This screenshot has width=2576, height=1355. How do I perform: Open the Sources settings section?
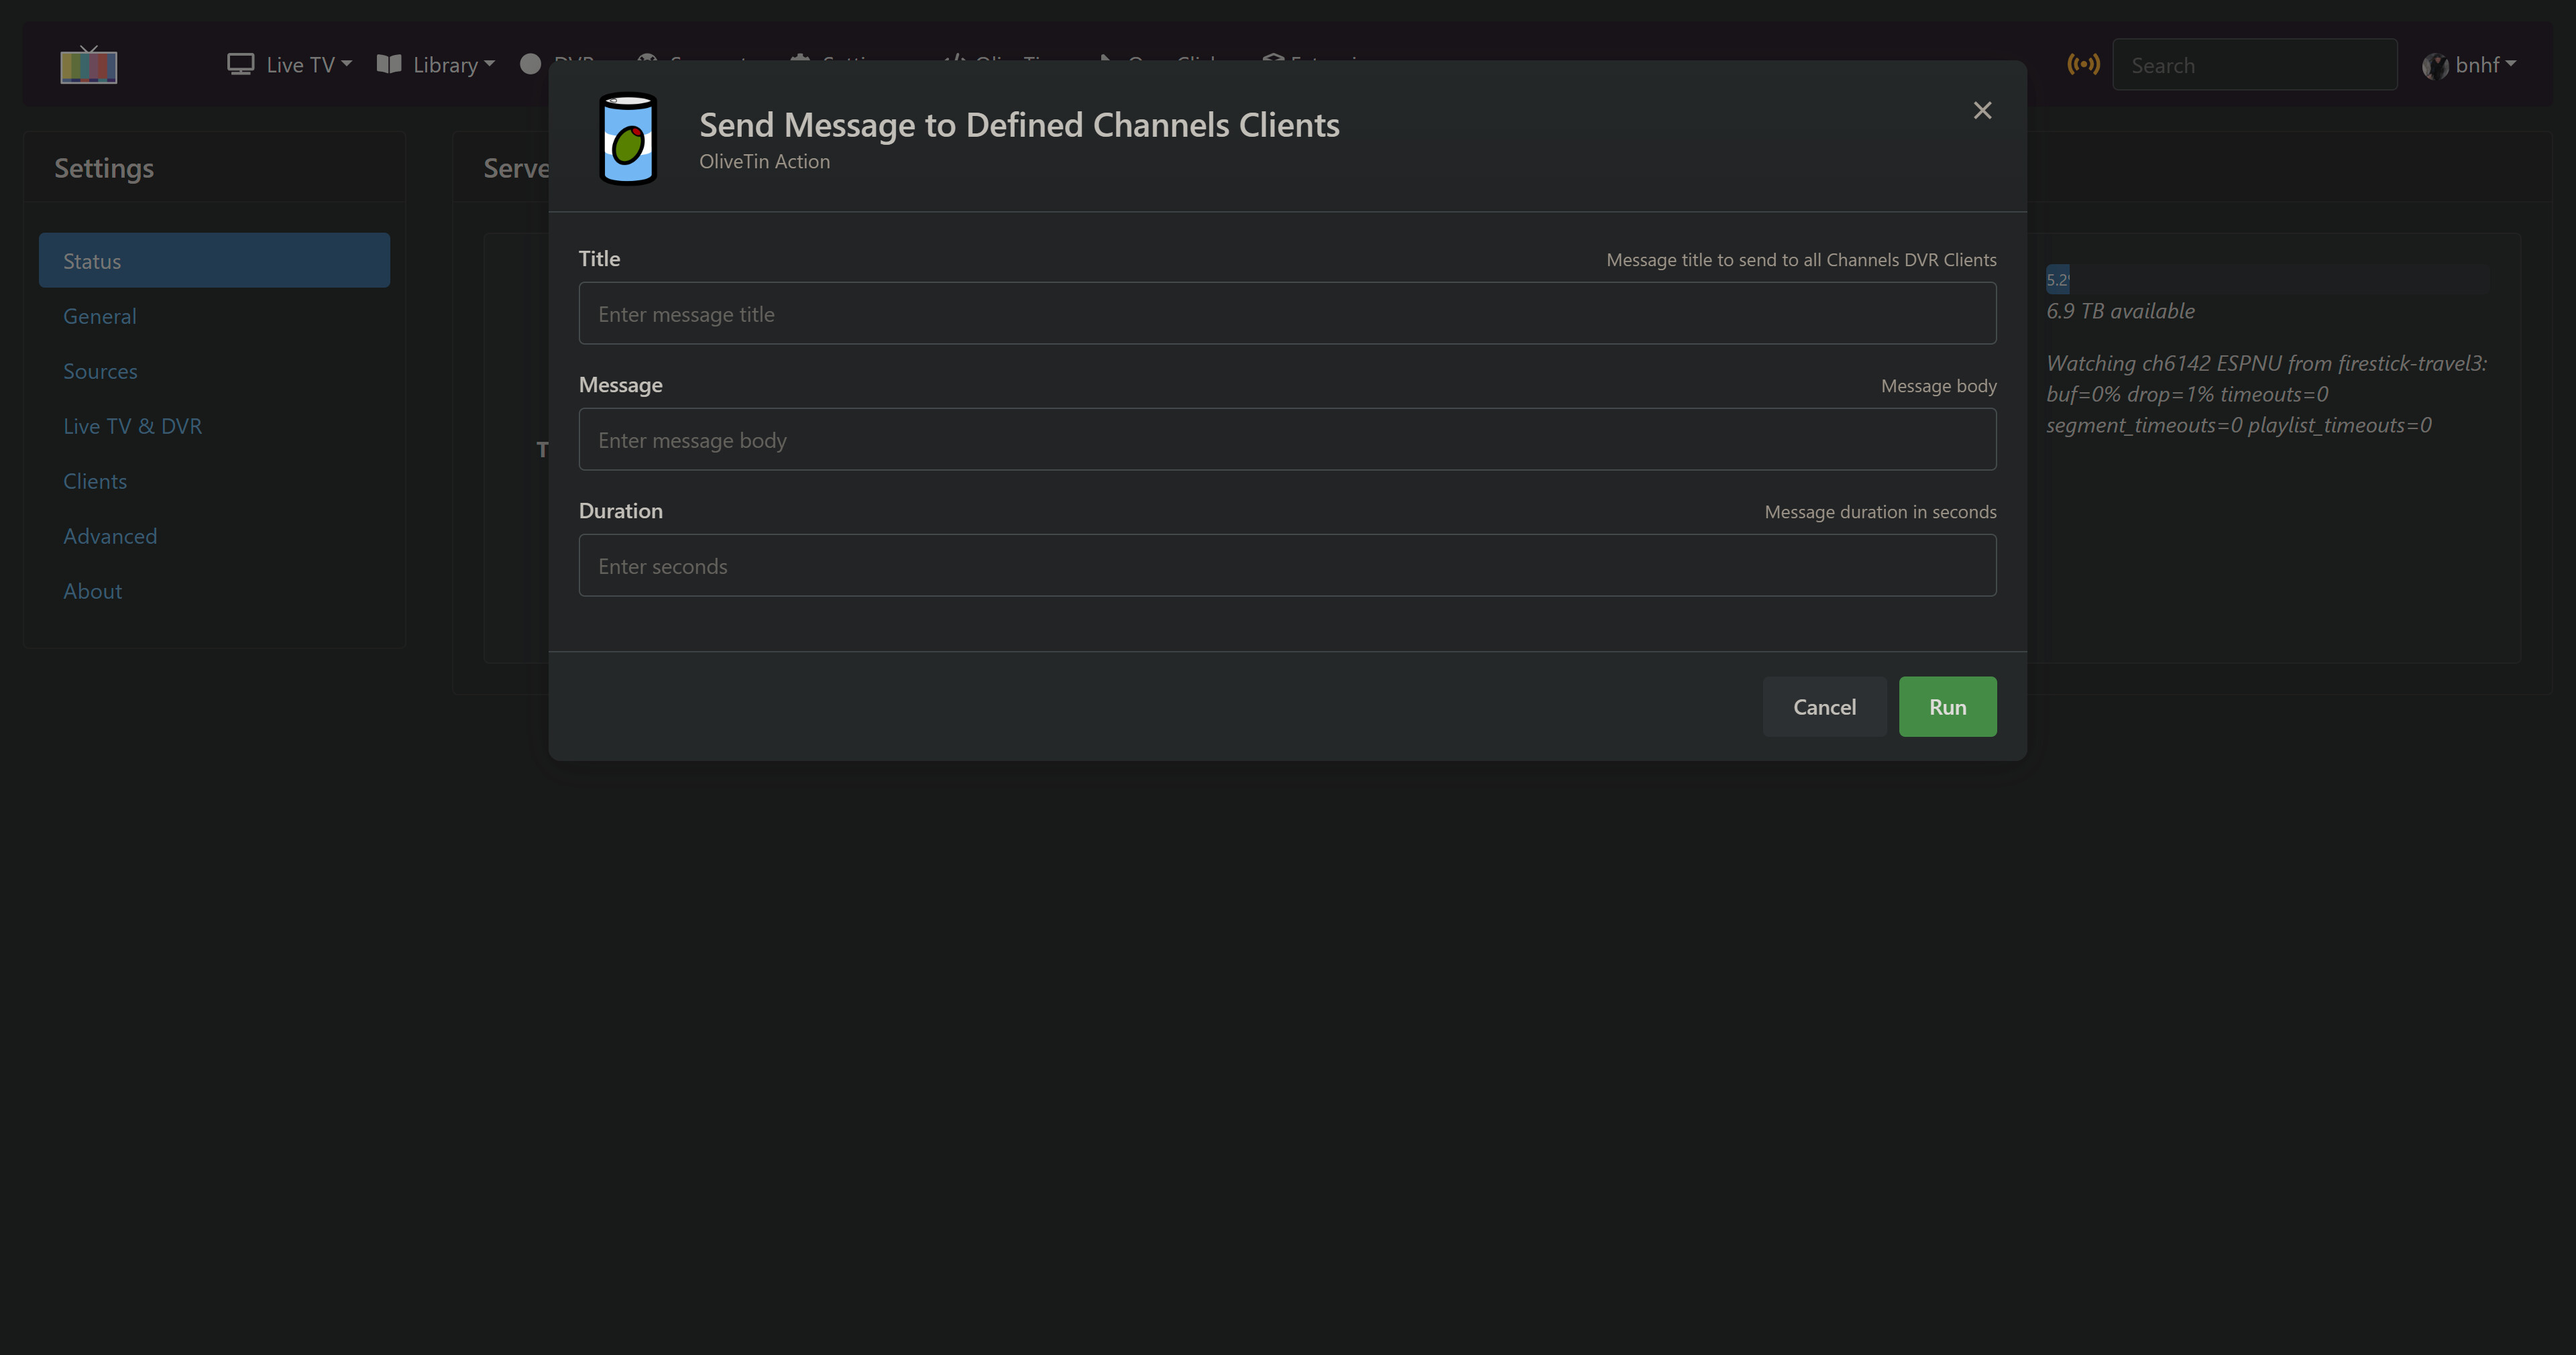(100, 371)
